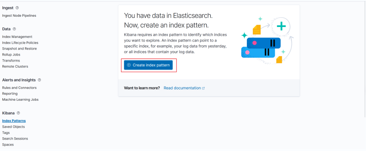
Task: Select Index Patterns in sidebar
Action: (14, 121)
